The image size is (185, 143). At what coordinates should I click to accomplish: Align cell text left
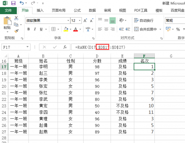[100, 29]
